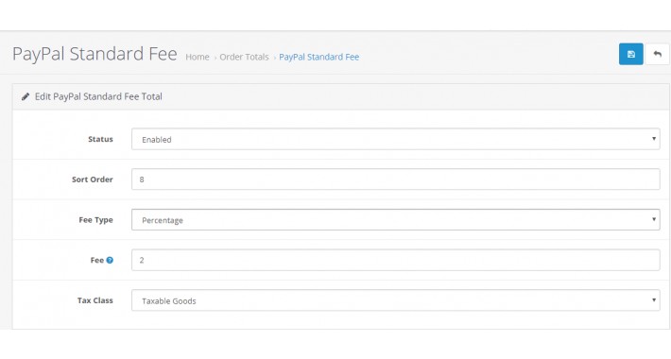Click the Fee amount input field
Viewport: 671px width, 359px height.
coord(395,260)
